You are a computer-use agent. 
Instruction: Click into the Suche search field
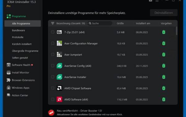click(x=100, y=23)
